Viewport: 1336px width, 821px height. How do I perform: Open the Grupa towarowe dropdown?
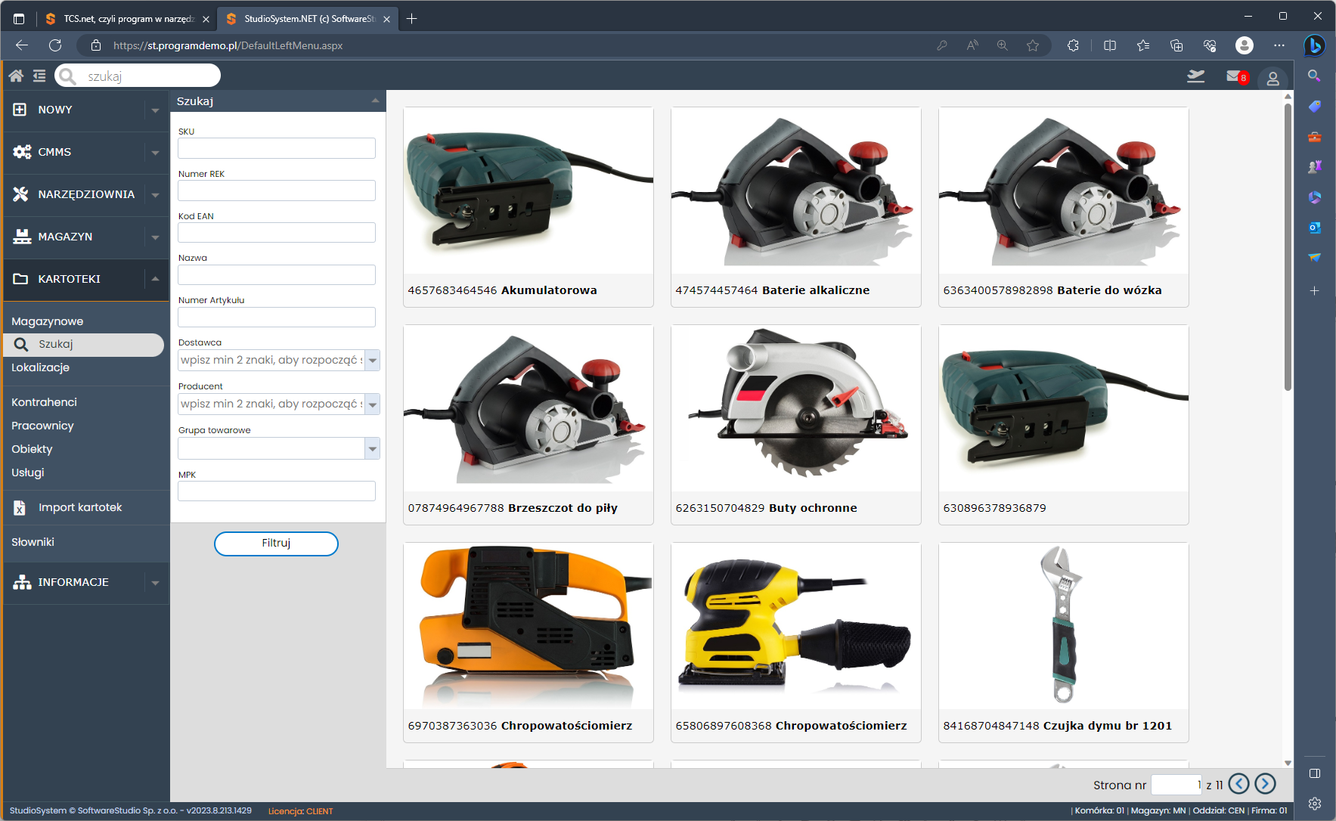[x=372, y=449]
